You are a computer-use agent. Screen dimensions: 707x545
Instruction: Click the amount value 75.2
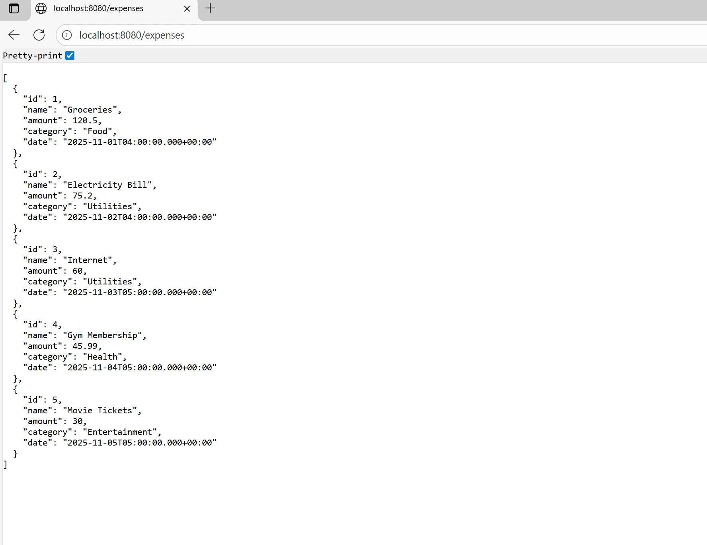(x=84, y=195)
